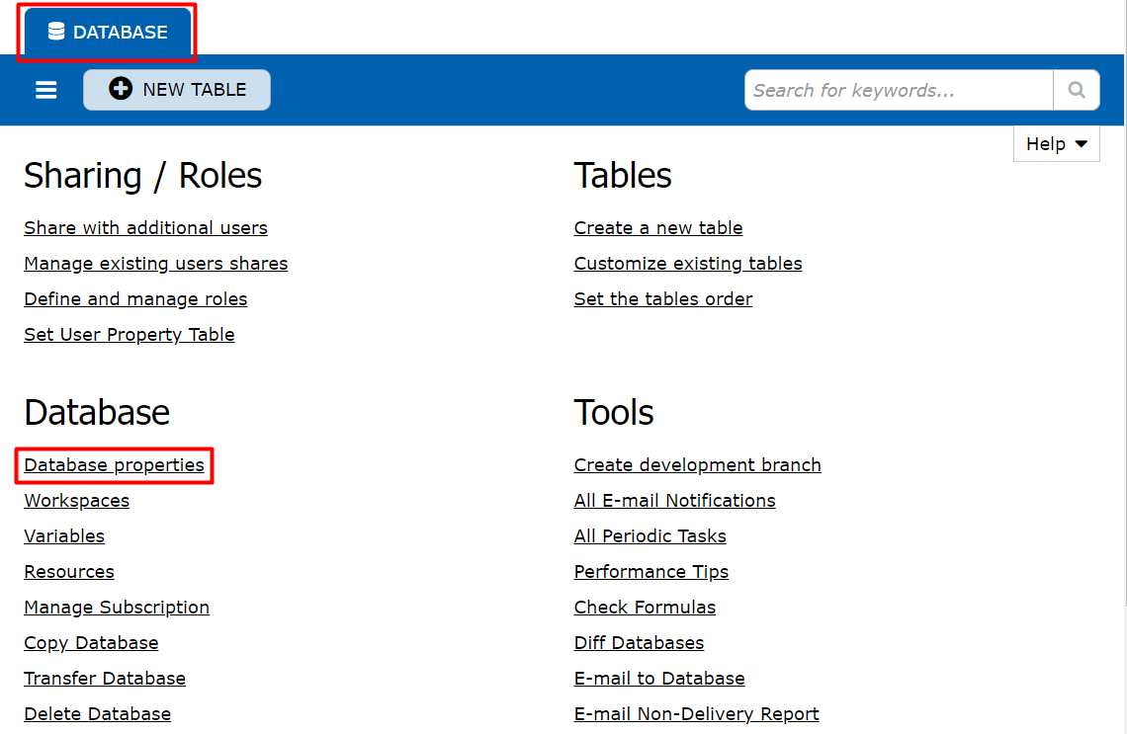1127x734 pixels.
Task: Open E-mail to Database link
Action: 659,678
